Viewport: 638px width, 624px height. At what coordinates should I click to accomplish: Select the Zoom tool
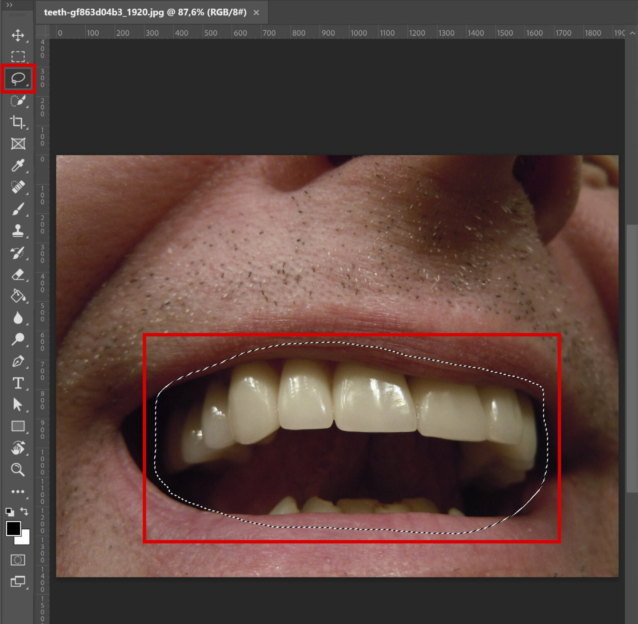(17, 470)
